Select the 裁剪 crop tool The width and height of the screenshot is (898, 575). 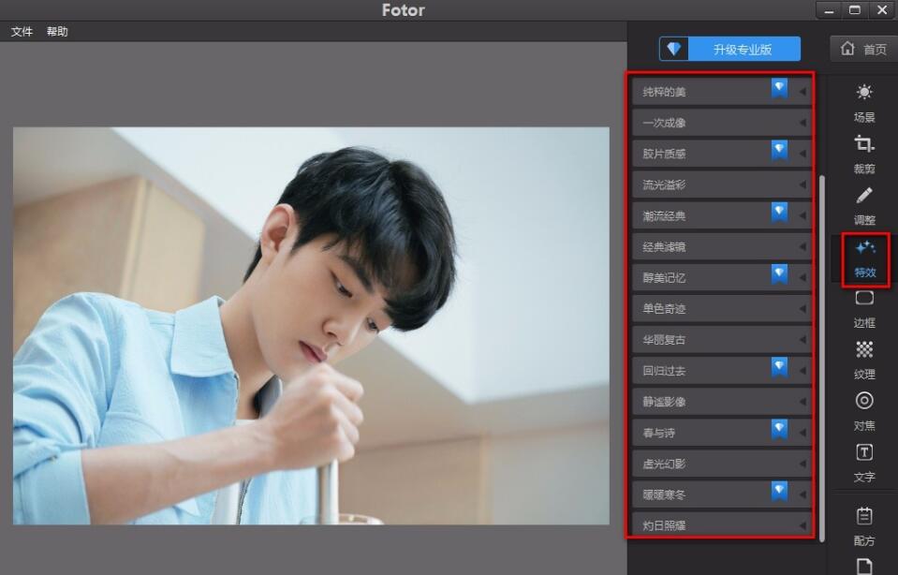pos(864,155)
